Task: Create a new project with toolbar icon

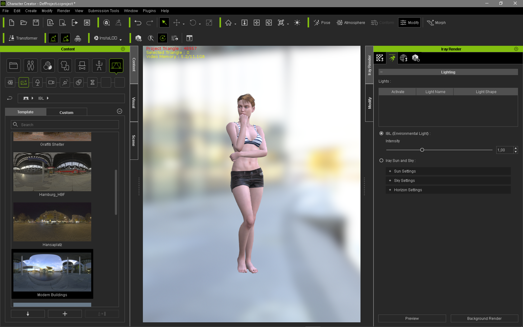Action: point(12,23)
